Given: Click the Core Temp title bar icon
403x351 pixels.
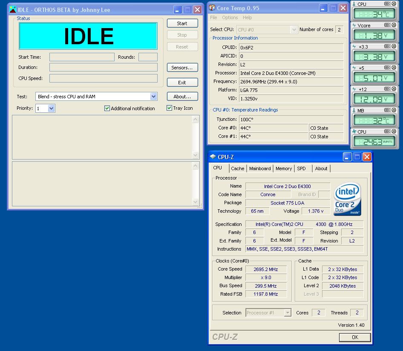Looking at the screenshot, I should tap(212, 8).
